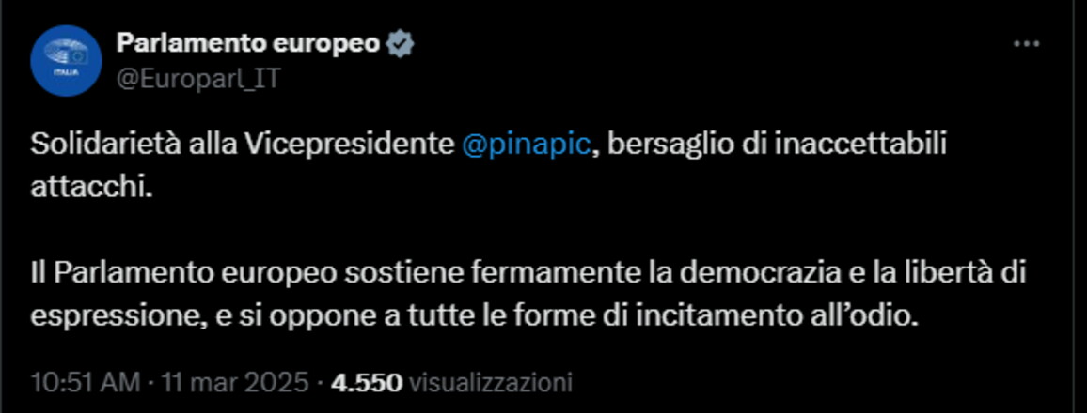The height and width of the screenshot is (413, 1087).
Task: Open the @pinapic mention
Action: [x=526, y=145]
